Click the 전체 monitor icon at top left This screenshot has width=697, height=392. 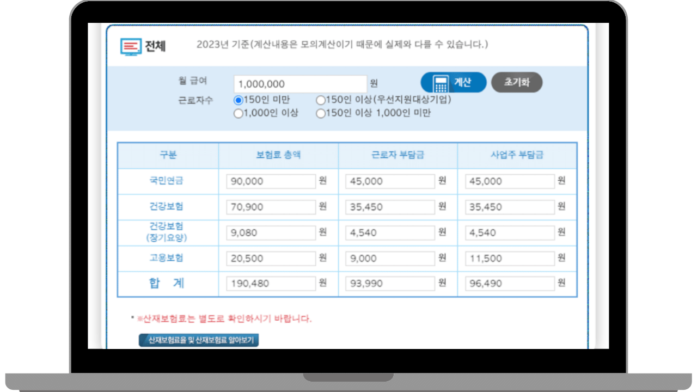pos(130,48)
